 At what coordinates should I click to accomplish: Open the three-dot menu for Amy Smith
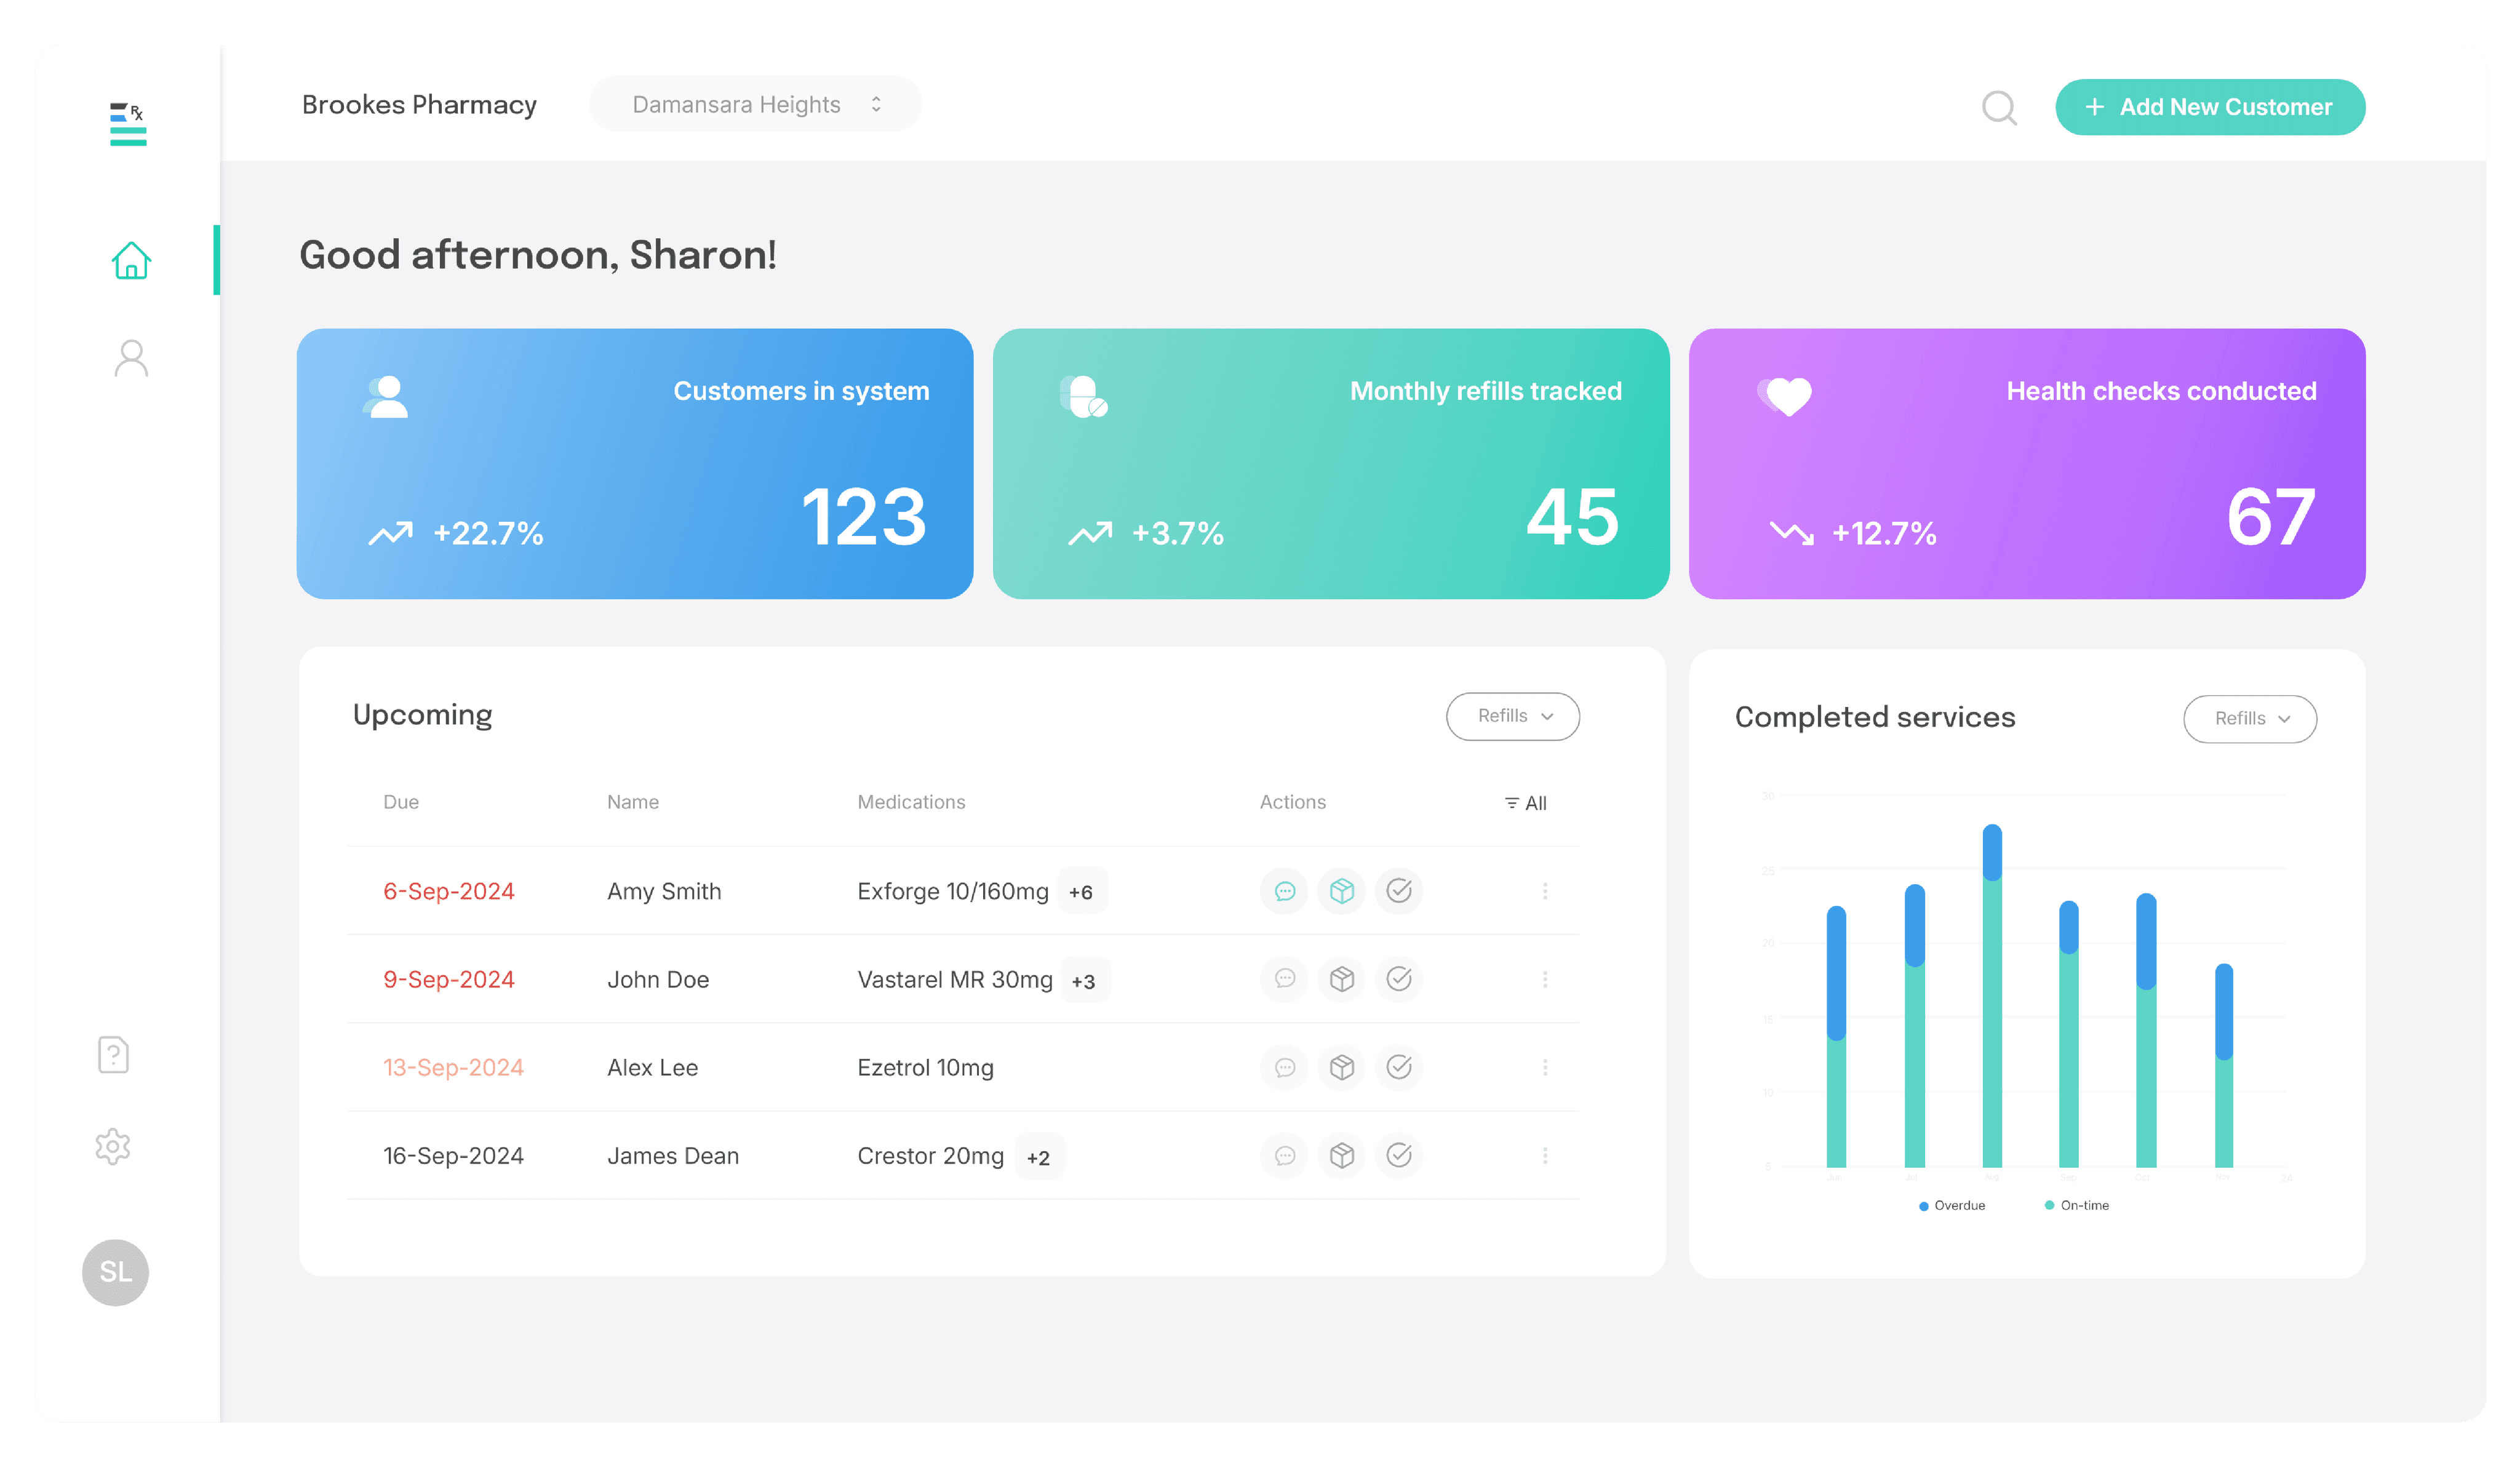(x=1544, y=890)
